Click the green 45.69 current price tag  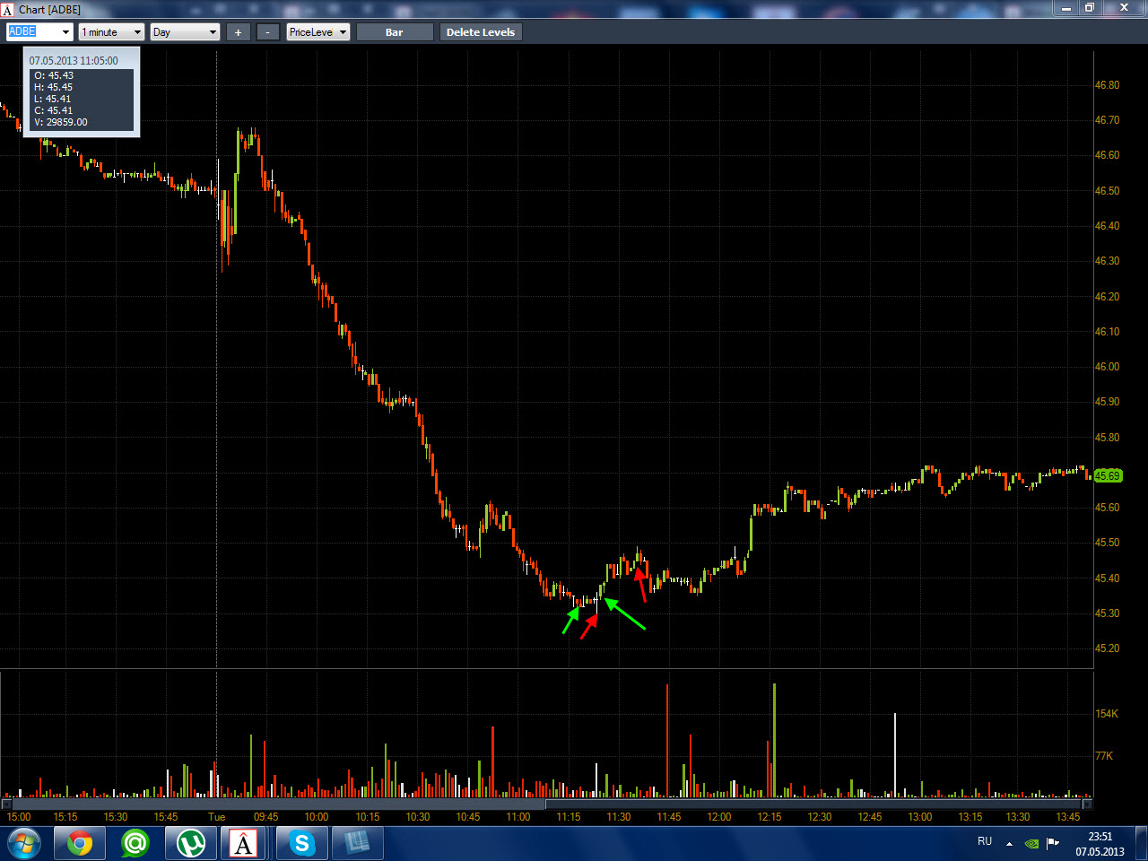click(x=1108, y=476)
